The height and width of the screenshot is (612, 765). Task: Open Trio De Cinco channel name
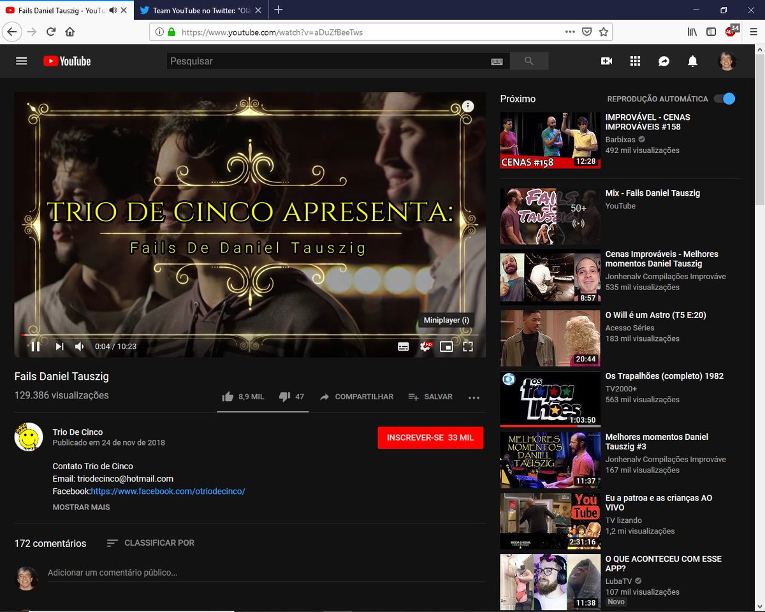pos(78,432)
